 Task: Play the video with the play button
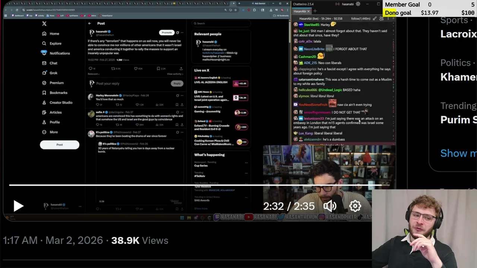pos(18,206)
